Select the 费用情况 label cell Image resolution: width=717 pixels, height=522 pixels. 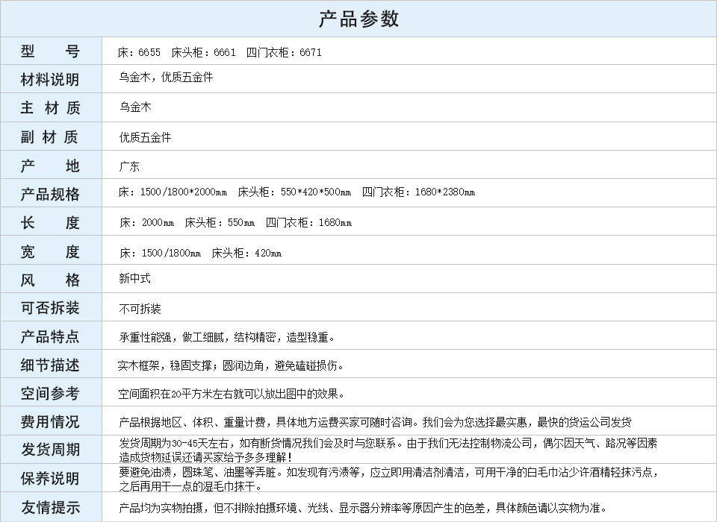pyautogui.click(x=51, y=421)
